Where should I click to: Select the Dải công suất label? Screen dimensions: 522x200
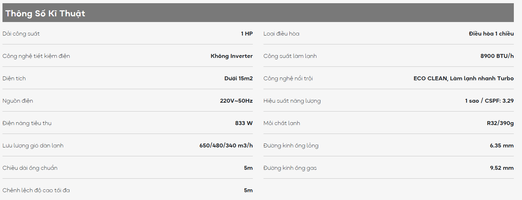21,34
